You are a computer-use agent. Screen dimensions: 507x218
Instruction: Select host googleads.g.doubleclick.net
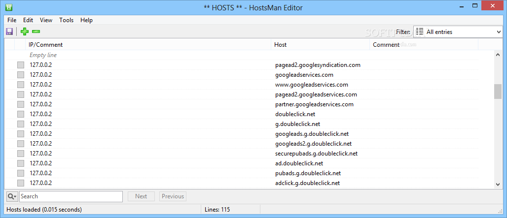click(312, 134)
